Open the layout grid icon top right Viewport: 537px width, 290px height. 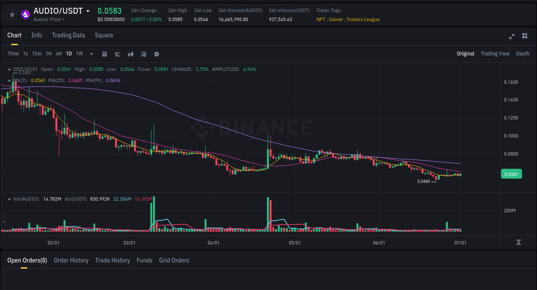point(525,36)
